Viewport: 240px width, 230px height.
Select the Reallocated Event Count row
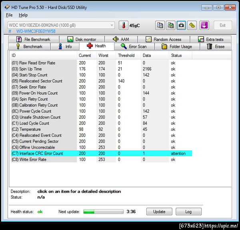[x=102, y=135]
